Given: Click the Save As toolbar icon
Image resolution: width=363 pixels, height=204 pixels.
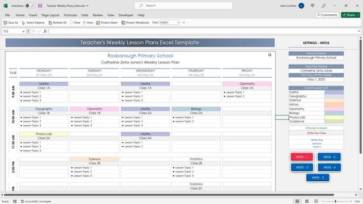Looking at the screenshot, I should click(x=5, y=23).
